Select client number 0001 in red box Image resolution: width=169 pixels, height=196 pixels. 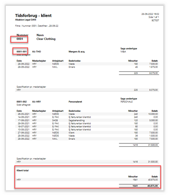[x=20, y=39]
